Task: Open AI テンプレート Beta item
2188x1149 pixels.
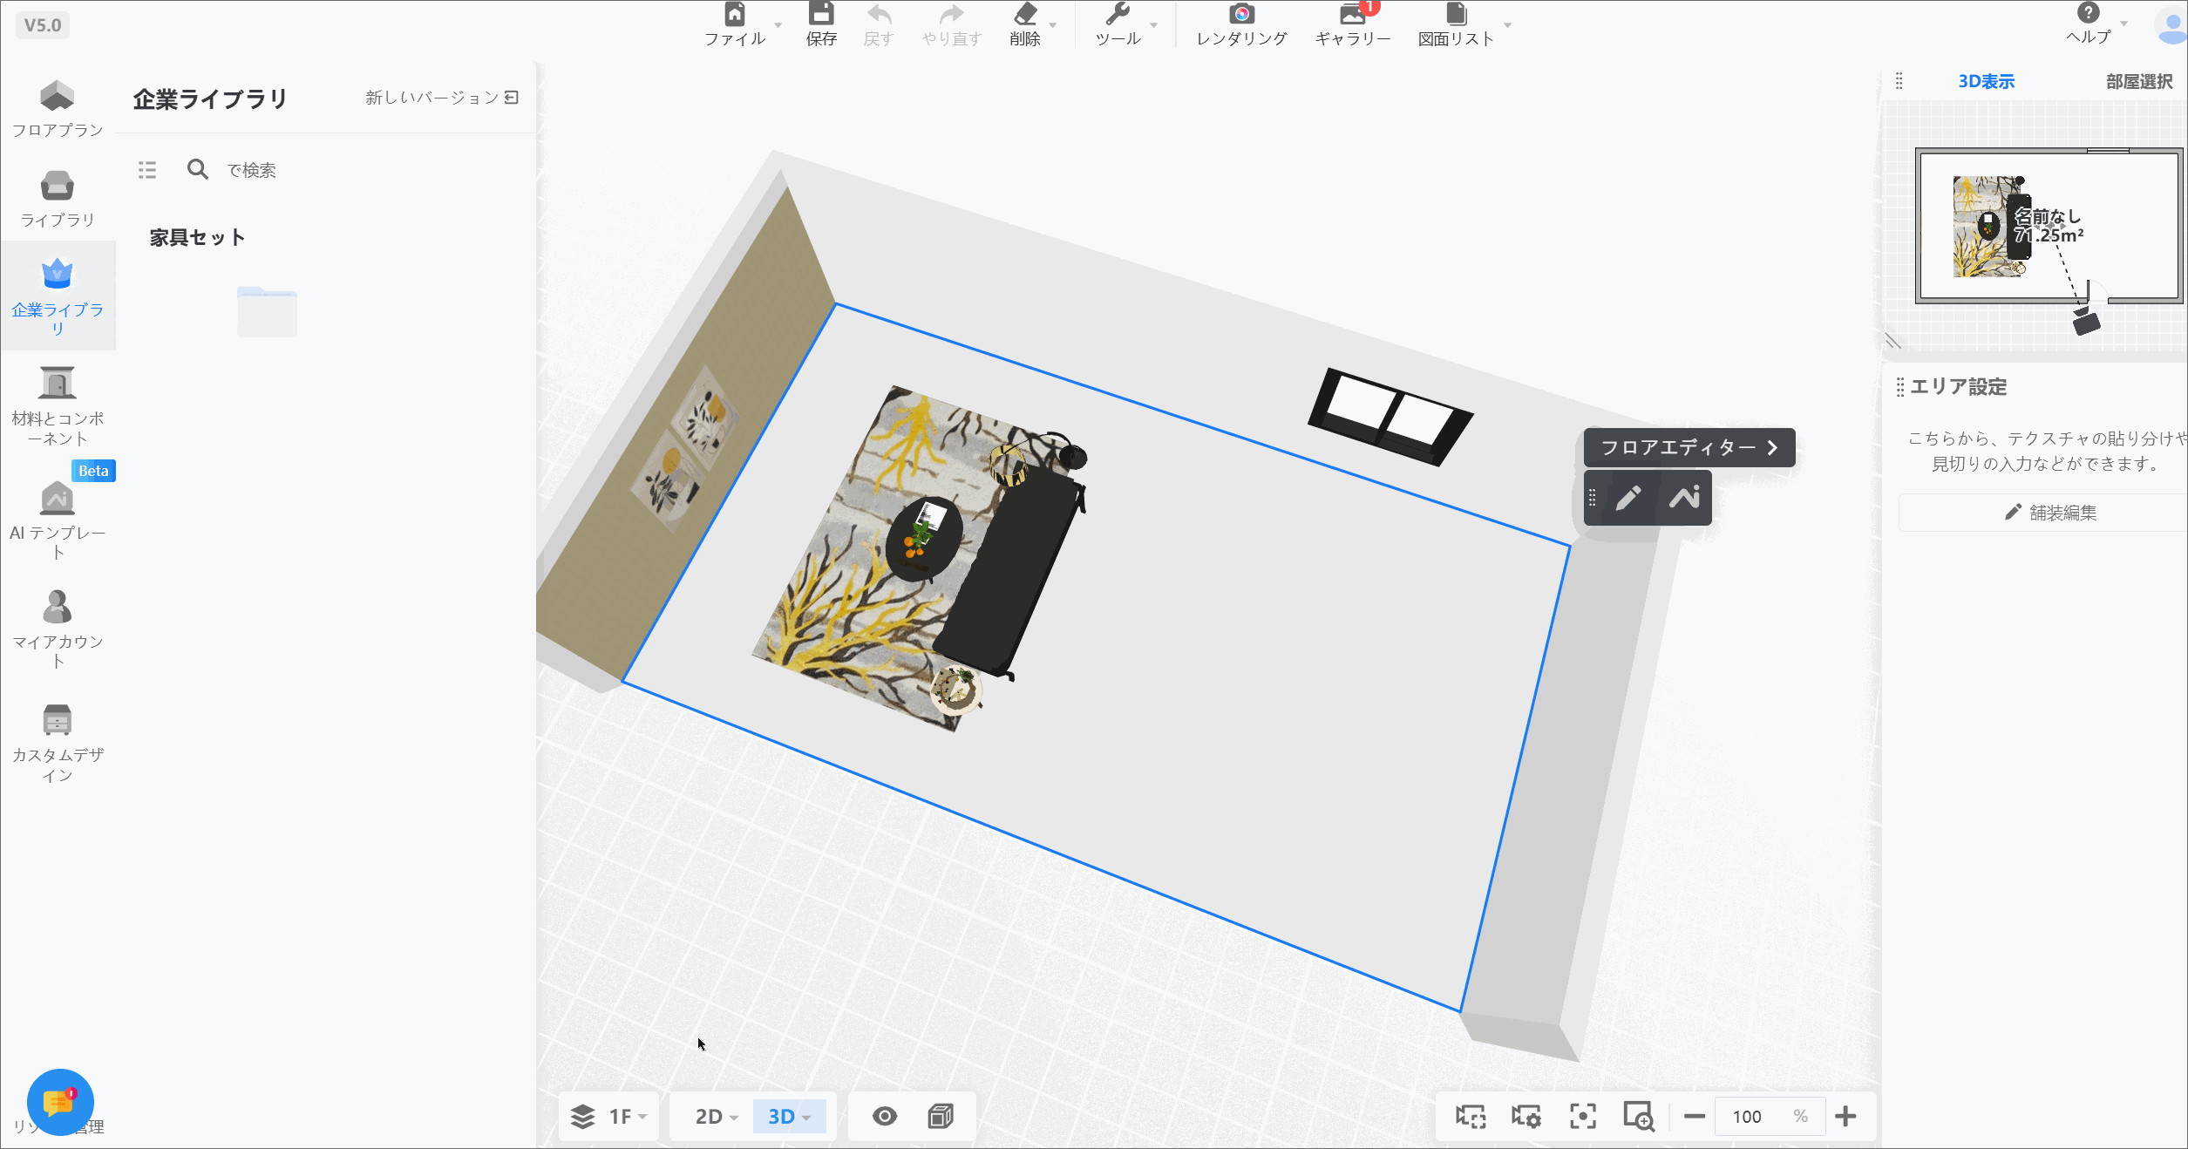Action: point(58,520)
